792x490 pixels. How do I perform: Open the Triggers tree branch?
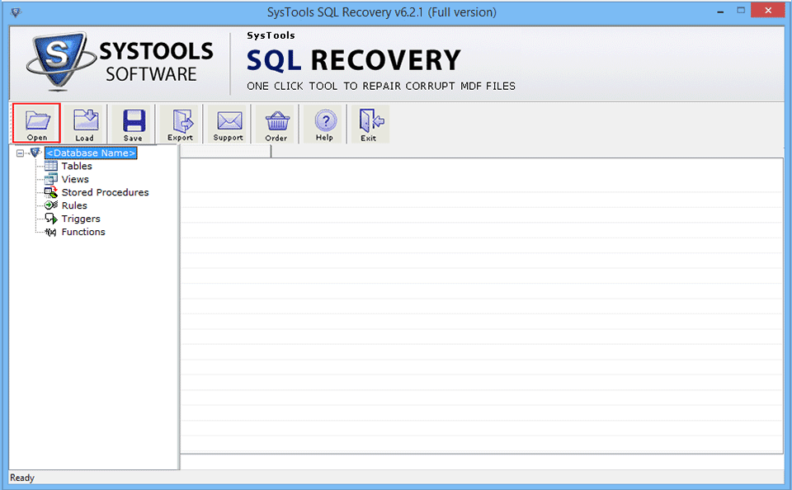tap(80, 219)
